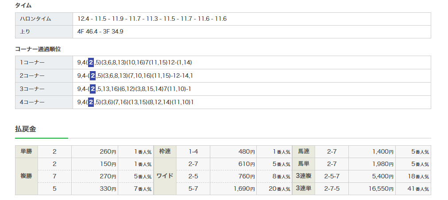Viewport: 448px width, 200px height.
Task: Click the ハロンタイム row label
Action: click(x=35, y=19)
